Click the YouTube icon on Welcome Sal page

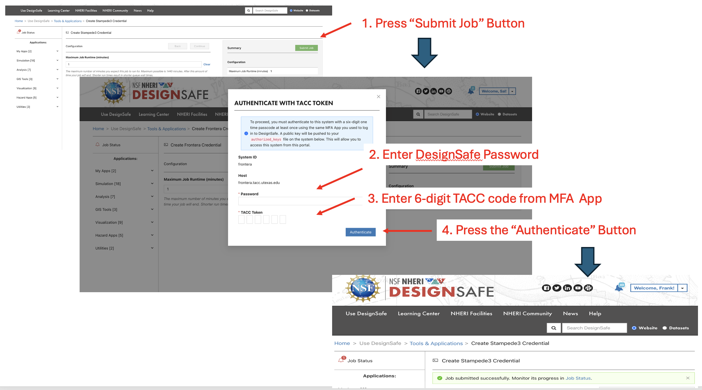point(441,91)
